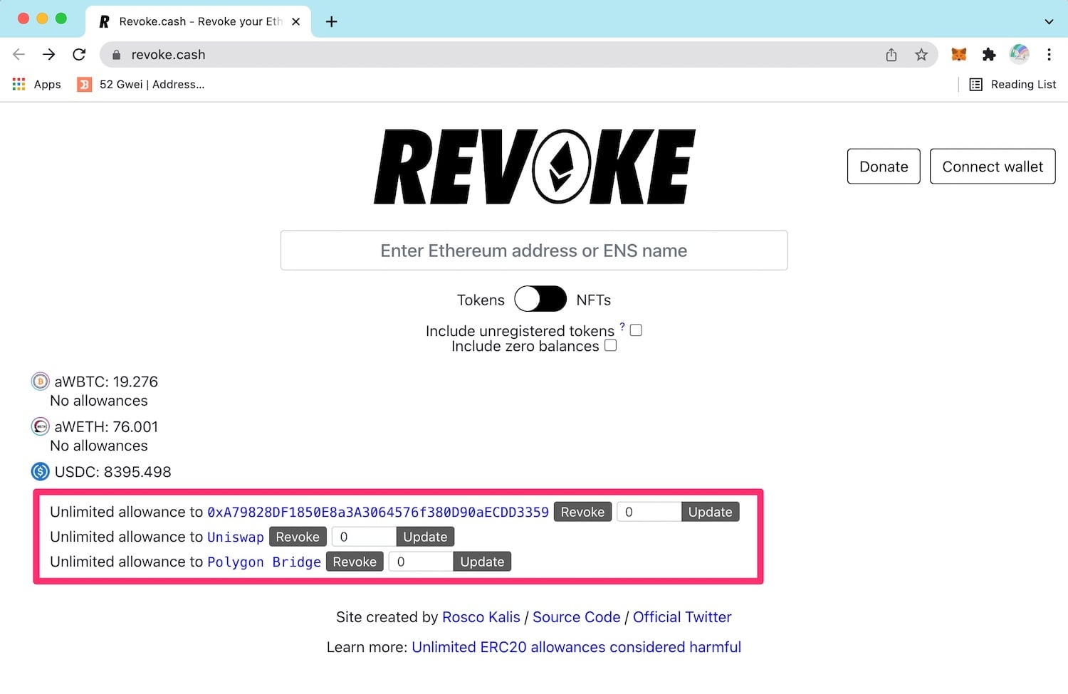1068x694 pixels.
Task: Reload the revoke.cash page
Action: coord(79,55)
